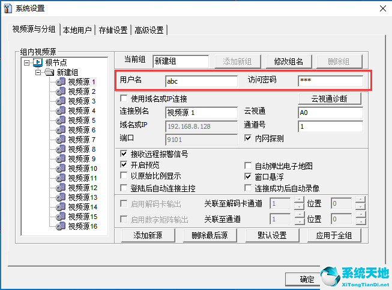Click the 新建组 folder icon
This screenshot has height=290, width=392.
[49, 72]
